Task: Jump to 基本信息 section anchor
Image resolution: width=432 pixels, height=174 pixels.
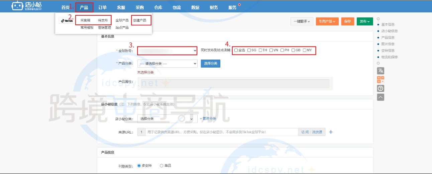Action: tap(388, 24)
